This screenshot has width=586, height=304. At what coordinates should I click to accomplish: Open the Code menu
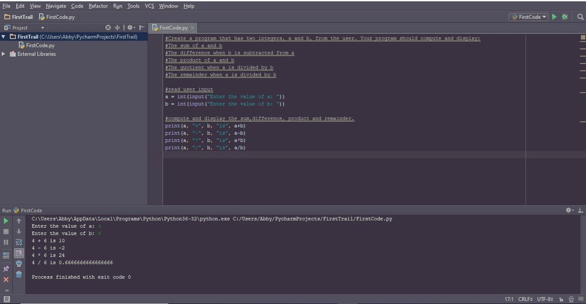coord(77,6)
